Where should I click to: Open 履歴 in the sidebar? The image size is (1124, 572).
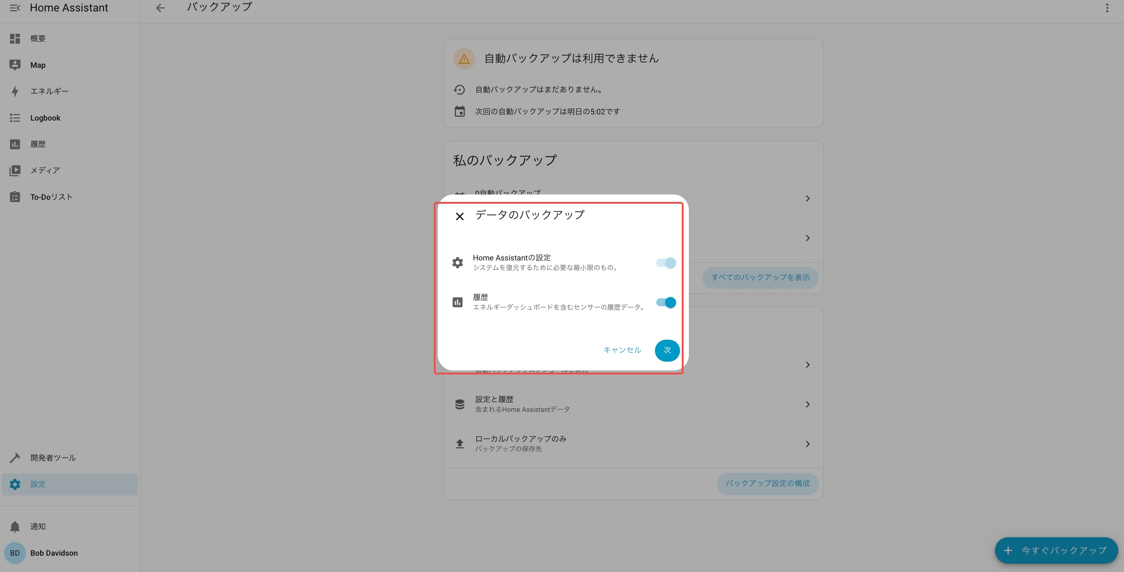pyautogui.click(x=70, y=144)
